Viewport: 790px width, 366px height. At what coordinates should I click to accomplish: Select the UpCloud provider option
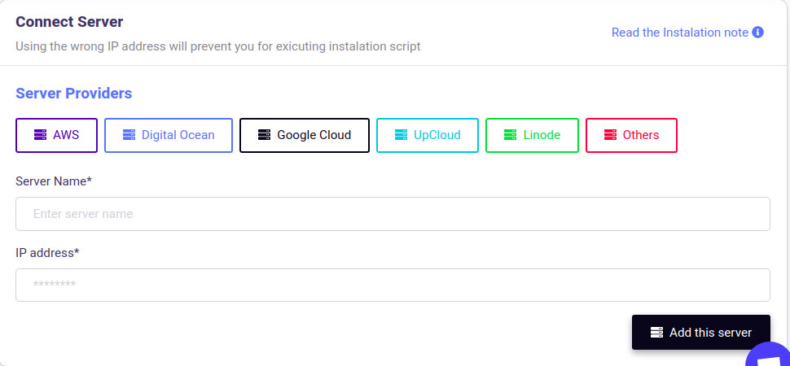428,135
